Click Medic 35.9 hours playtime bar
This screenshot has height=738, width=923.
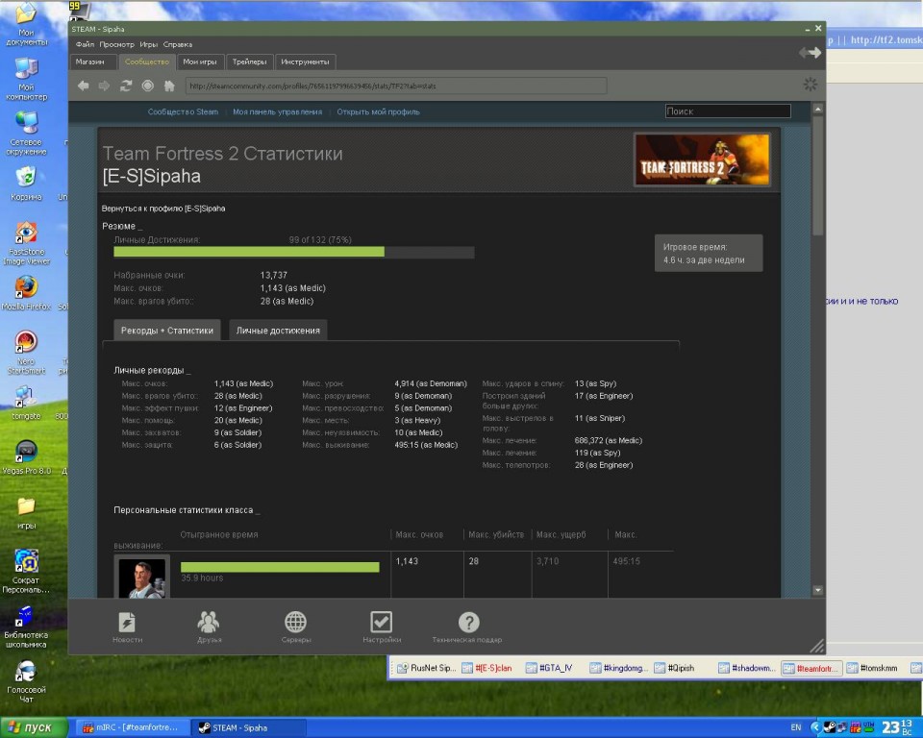[280, 567]
